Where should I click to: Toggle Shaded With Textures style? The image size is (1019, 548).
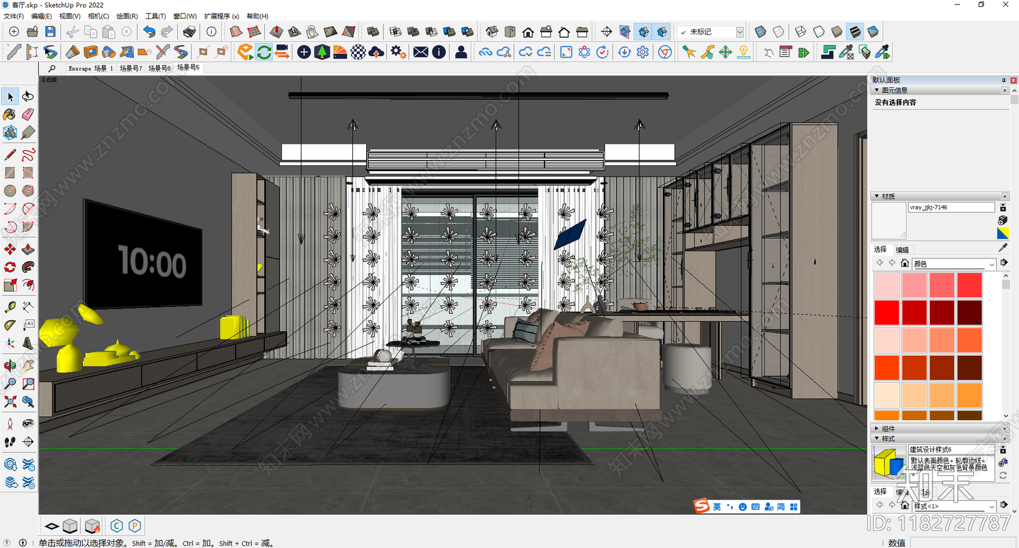[x=855, y=32]
